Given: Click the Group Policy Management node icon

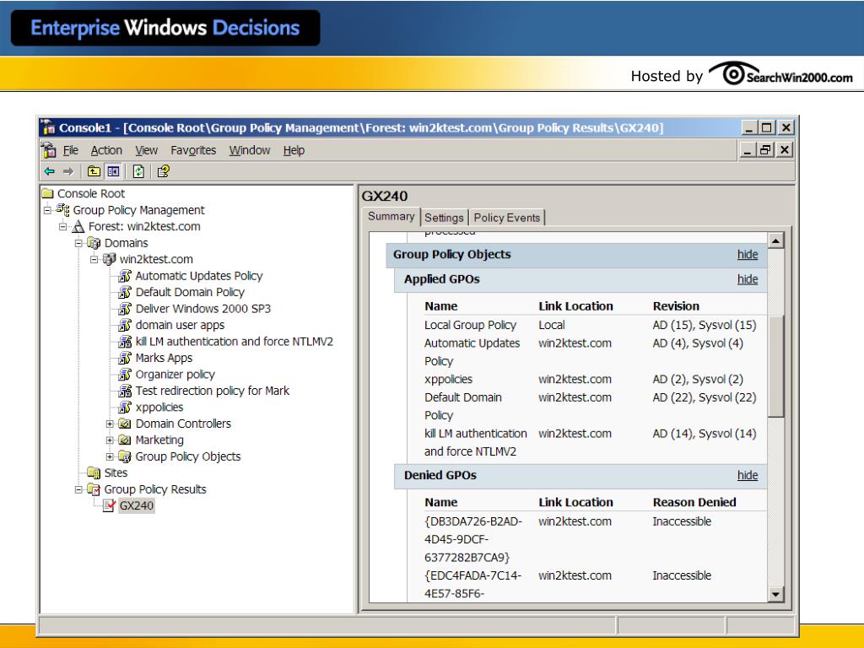Looking at the screenshot, I should 63,210.
